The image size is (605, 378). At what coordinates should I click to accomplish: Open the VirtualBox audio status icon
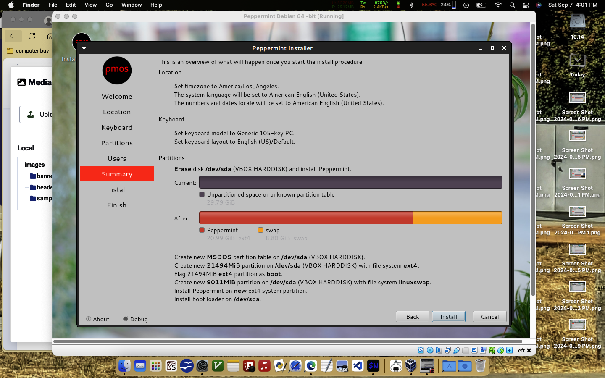(x=439, y=350)
